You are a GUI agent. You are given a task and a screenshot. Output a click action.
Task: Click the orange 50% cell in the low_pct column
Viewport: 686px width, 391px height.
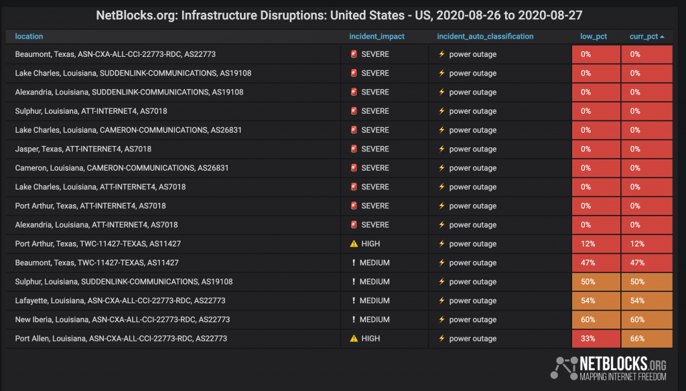coord(596,282)
